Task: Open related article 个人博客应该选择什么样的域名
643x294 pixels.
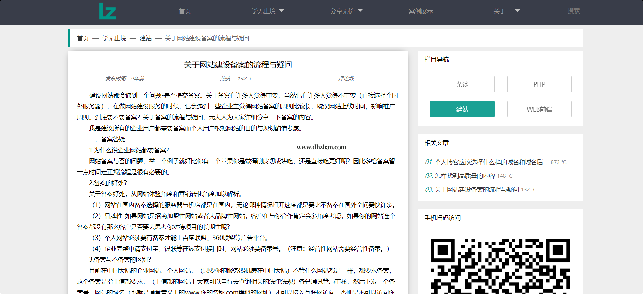Action: coord(491,162)
